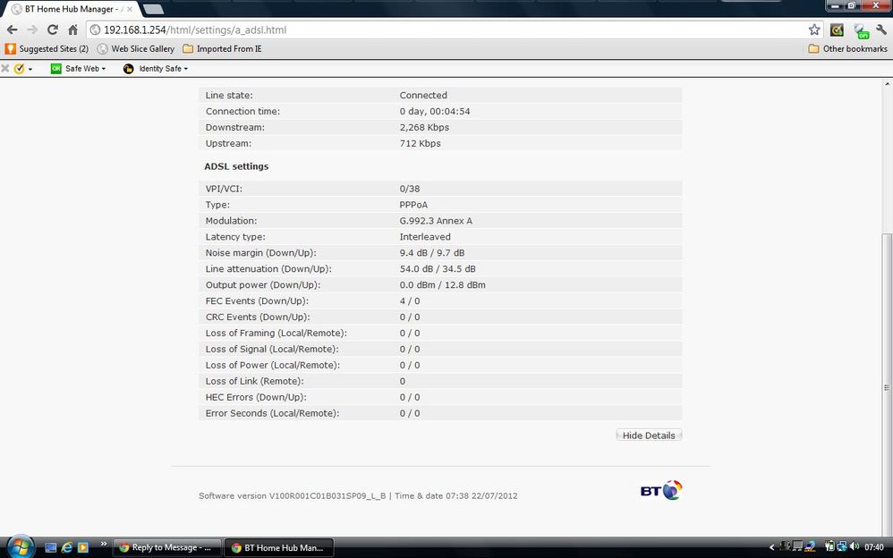893x558 pixels.
Task: Expand Other bookmarks folder
Action: click(847, 49)
